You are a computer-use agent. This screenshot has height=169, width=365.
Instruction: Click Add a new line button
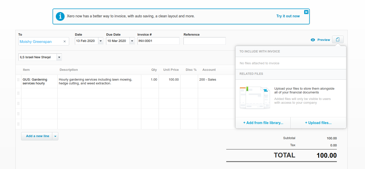(37, 136)
